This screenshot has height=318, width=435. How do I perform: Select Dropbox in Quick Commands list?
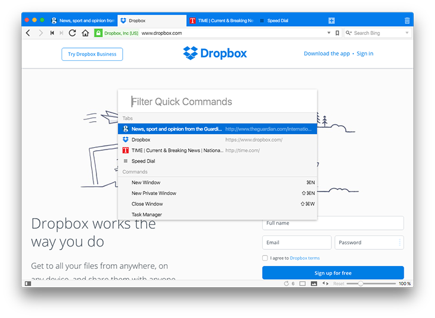coord(218,139)
